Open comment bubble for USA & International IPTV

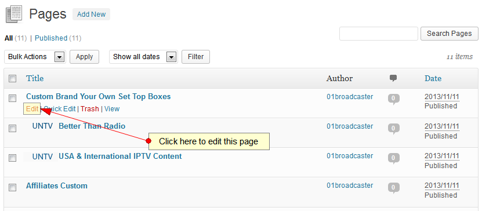(394, 158)
